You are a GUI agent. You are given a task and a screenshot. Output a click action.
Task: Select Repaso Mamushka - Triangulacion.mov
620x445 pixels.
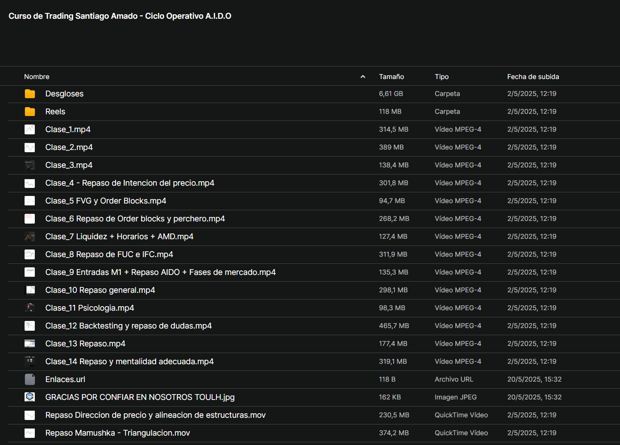118,433
